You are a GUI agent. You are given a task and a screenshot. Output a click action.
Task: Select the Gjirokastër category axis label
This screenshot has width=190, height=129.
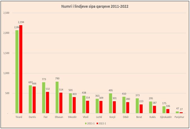pyautogui.click(x=166, y=117)
